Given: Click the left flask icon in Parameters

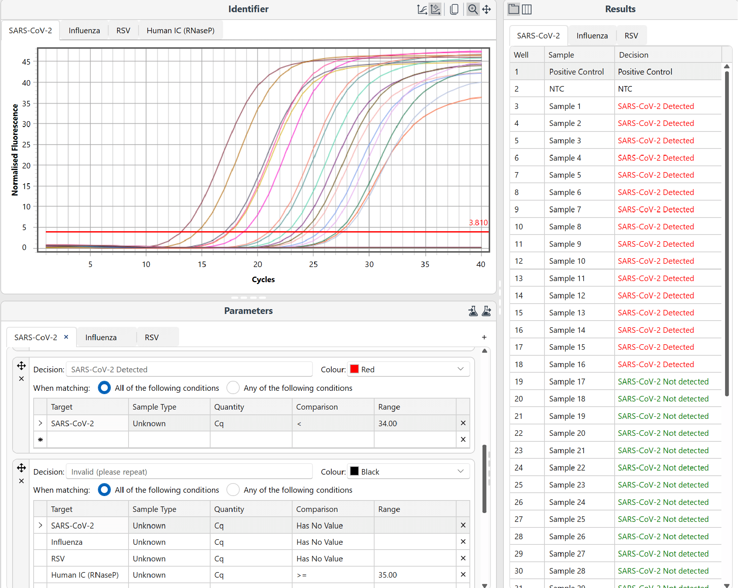Looking at the screenshot, I should pos(473,311).
